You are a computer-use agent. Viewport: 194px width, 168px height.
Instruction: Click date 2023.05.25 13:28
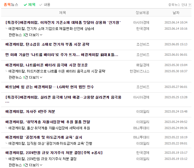(x=176, y=97)
